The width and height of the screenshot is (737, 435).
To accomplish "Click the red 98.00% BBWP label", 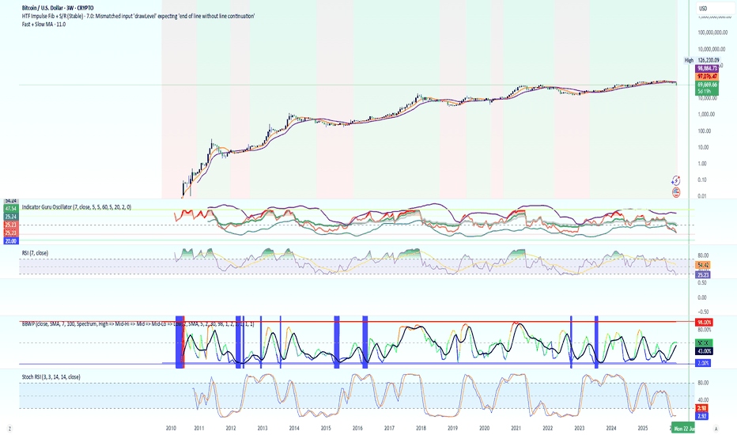I will (x=704, y=323).
